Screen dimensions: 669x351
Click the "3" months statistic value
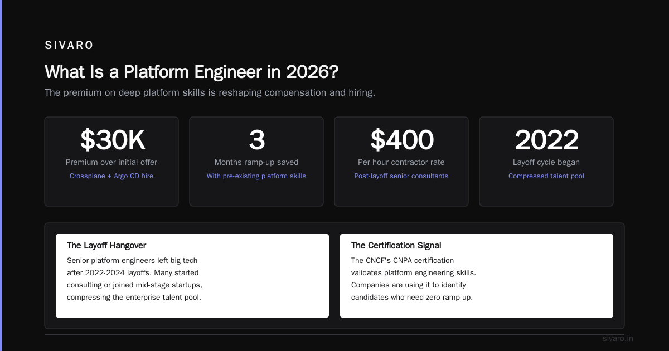pos(256,140)
